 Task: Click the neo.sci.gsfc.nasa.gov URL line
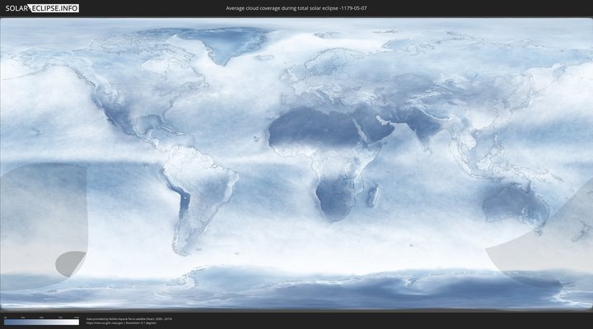tap(121, 323)
